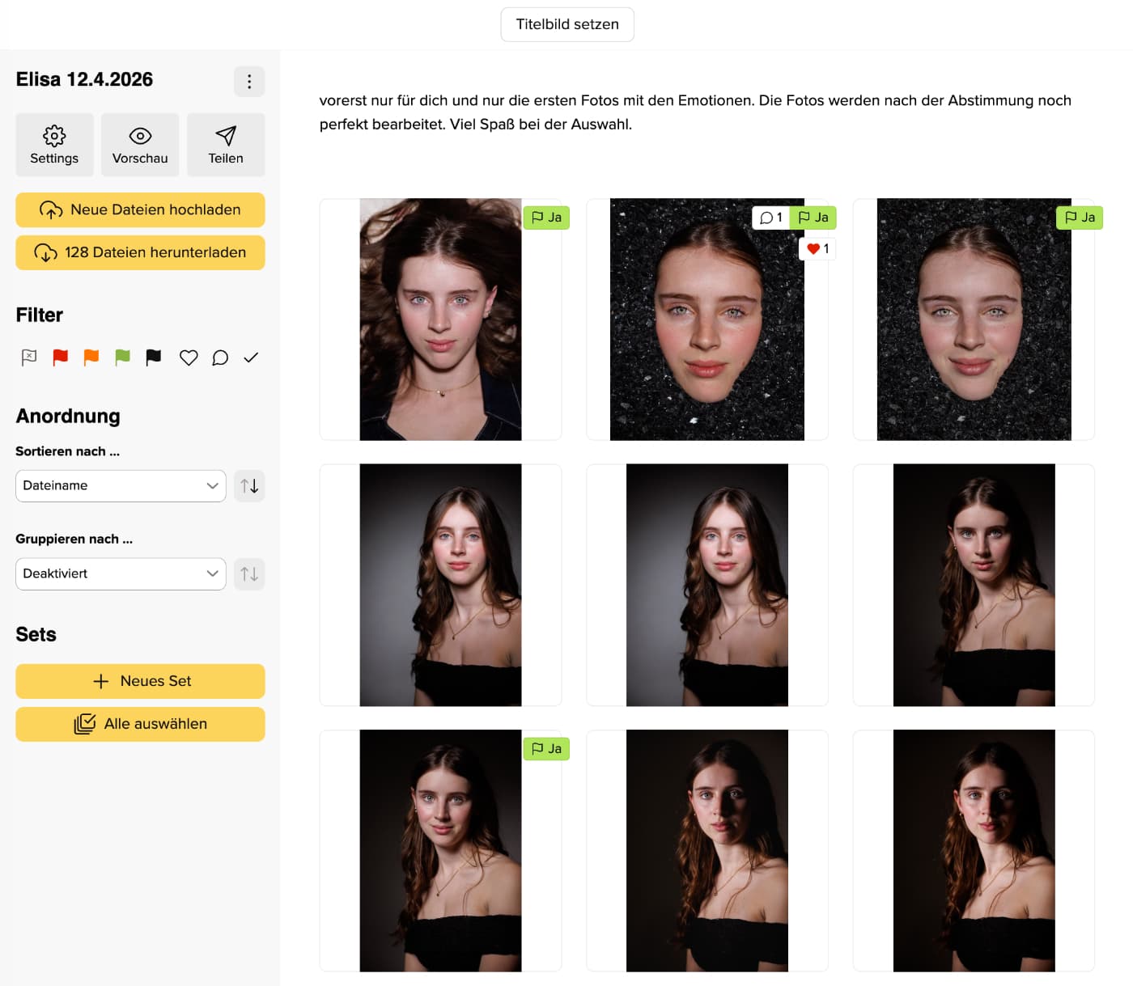This screenshot has width=1133, height=986.
Task: Open Vorschau preview with eye icon
Action: [140, 145]
